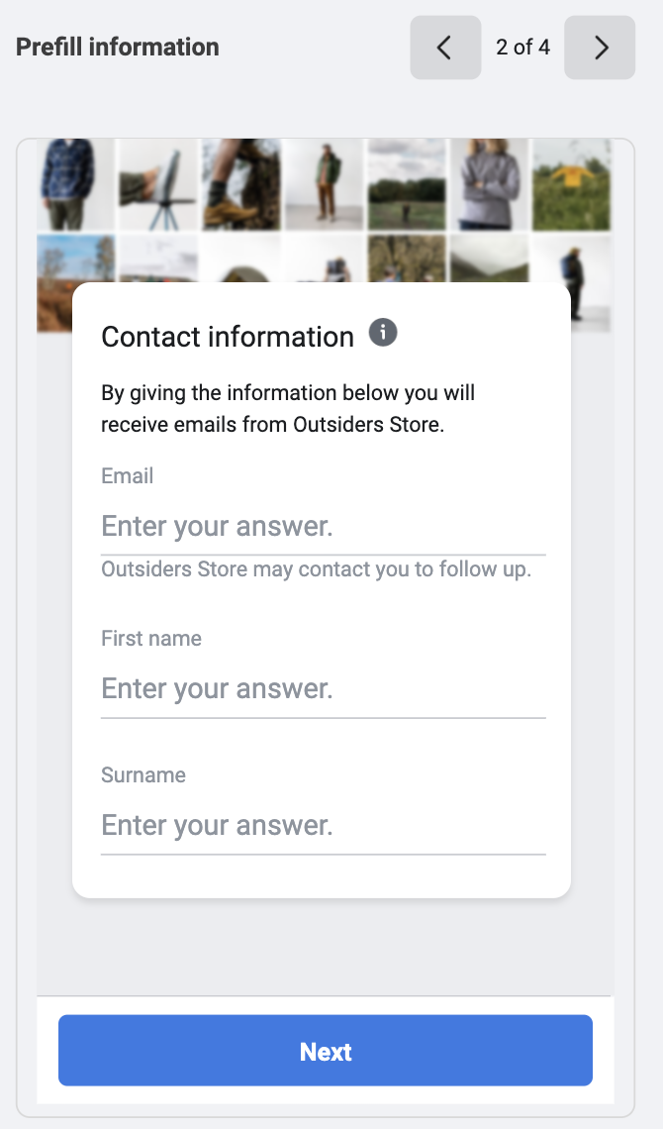The height and width of the screenshot is (1129, 663).
Task: Select the person in green jacket photo
Action: click(324, 184)
